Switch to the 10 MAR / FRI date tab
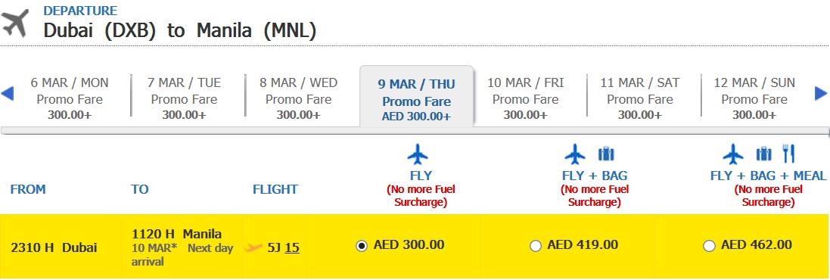This screenshot has height=280, width=830. click(526, 98)
